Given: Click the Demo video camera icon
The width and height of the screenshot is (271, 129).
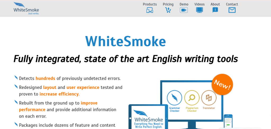Looking at the screenshot, I should [184, 10].
